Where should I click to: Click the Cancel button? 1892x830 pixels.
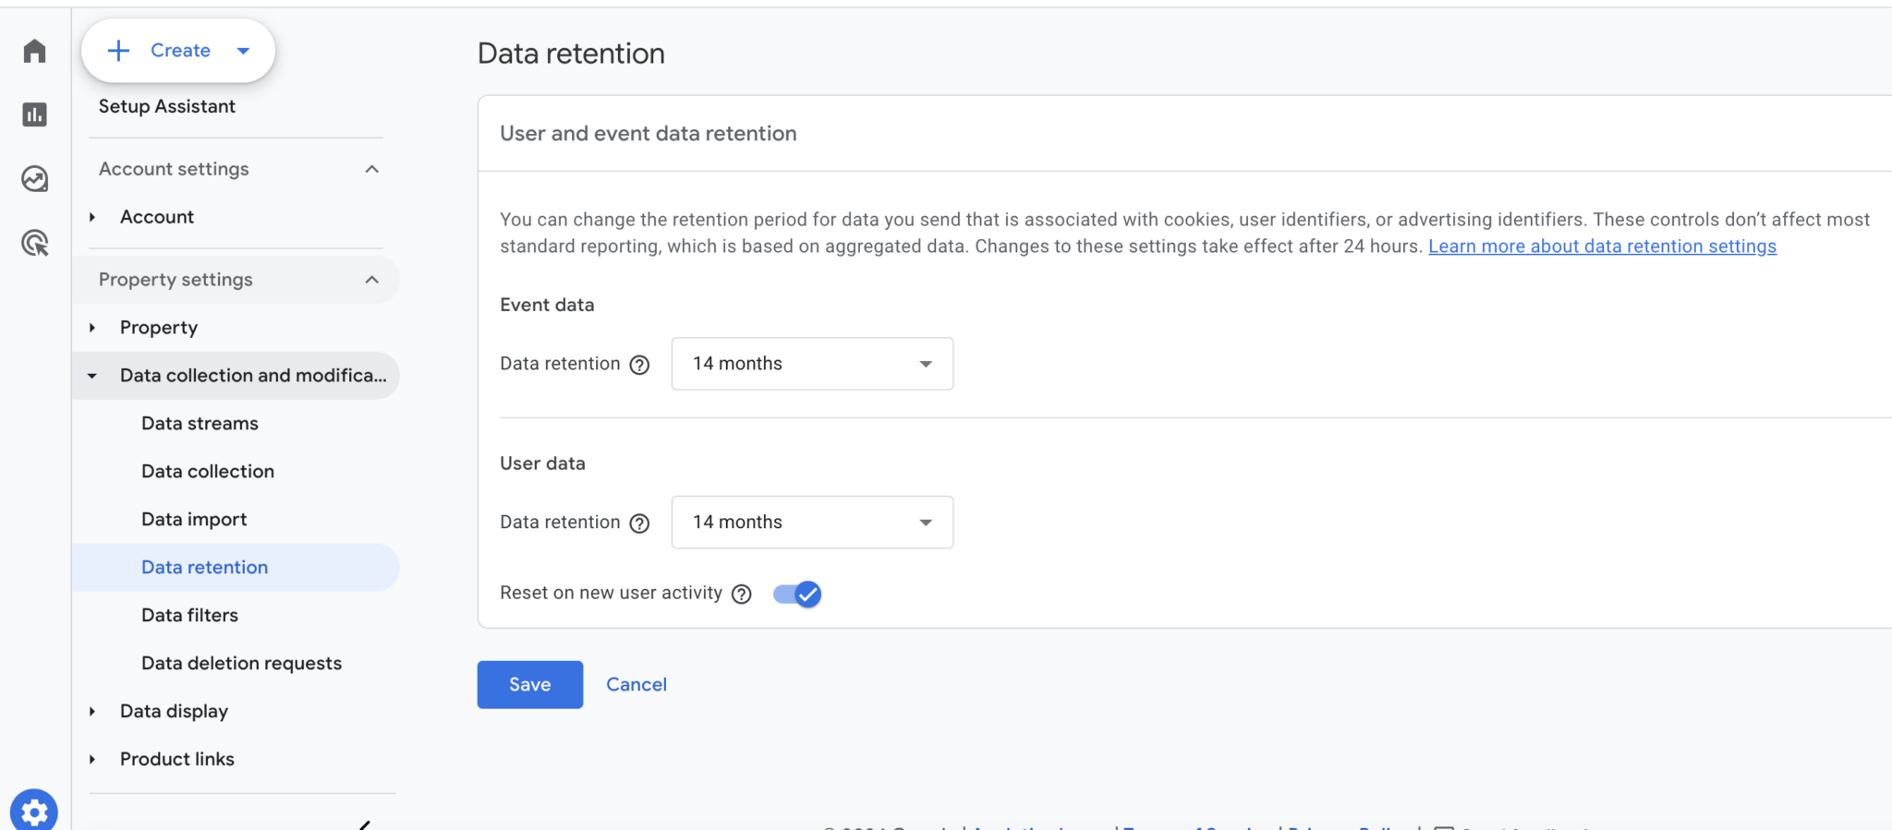point(637,685)
